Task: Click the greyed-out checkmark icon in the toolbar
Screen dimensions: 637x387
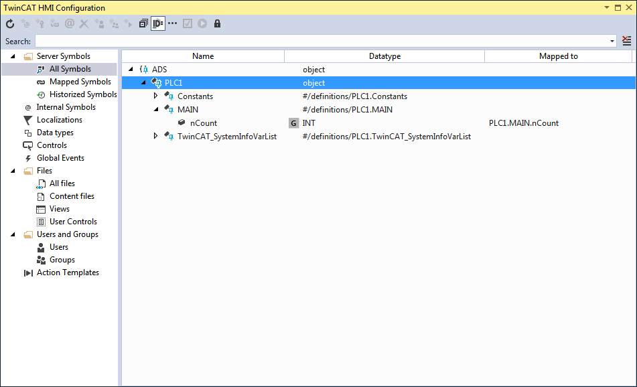Action: point(188,24)
